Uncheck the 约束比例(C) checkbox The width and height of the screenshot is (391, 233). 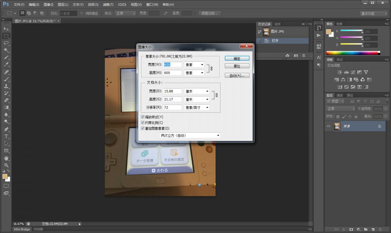click(143, 123)
